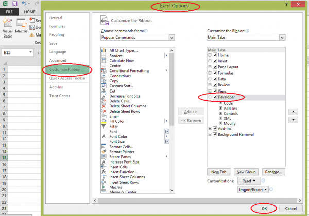Toggle the Developer tab checkbox
The height and width of the screenshot is (216, 309).
pos(215,97)
